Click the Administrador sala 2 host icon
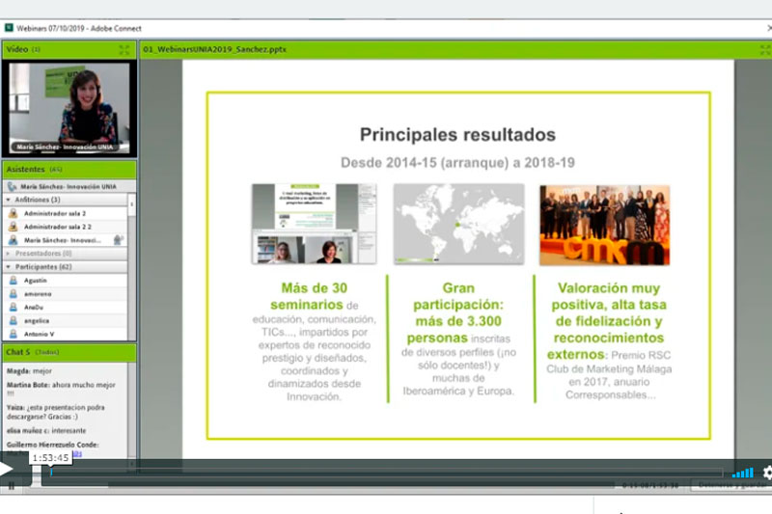This screenshot has width=772, height=514. click(14, 213)
